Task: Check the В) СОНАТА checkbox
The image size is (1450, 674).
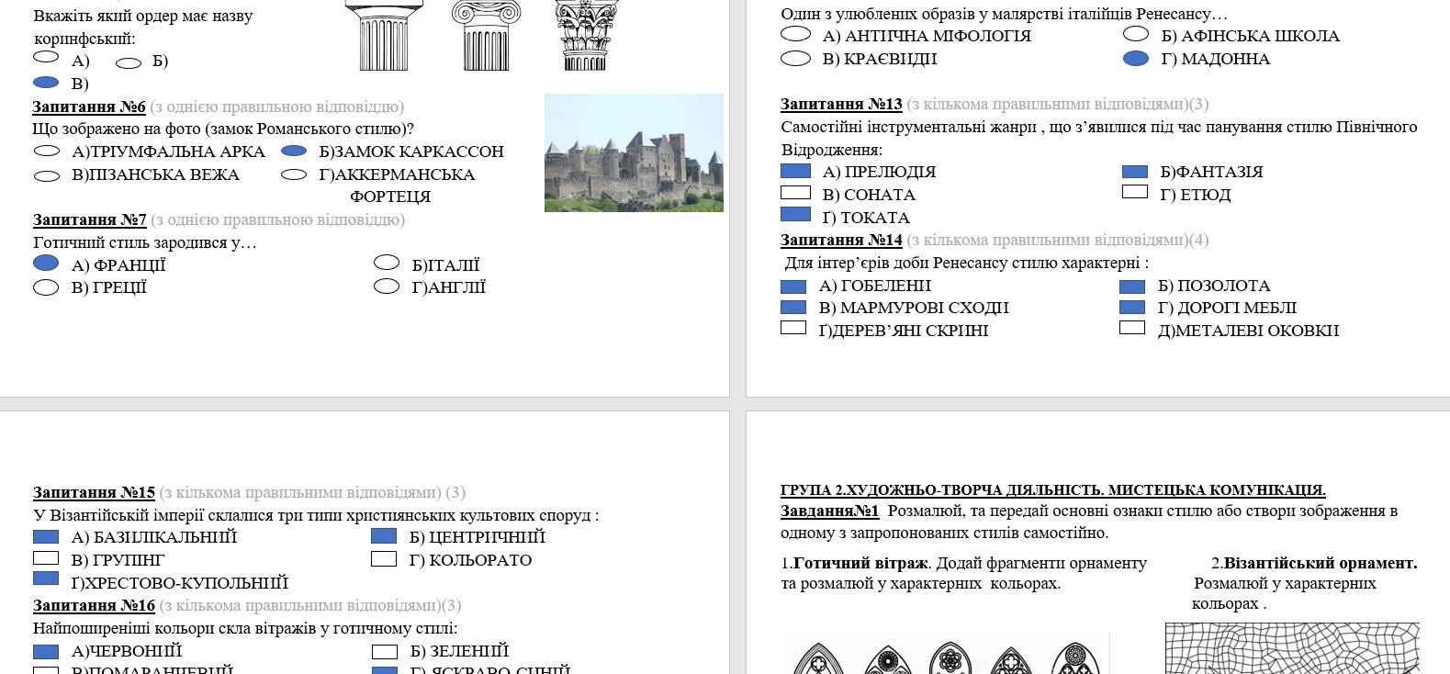Action: coord(795,193)
